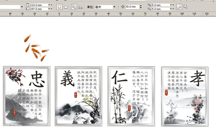
Task: Click the duplicate X offset icon
Action: point(149,5)
